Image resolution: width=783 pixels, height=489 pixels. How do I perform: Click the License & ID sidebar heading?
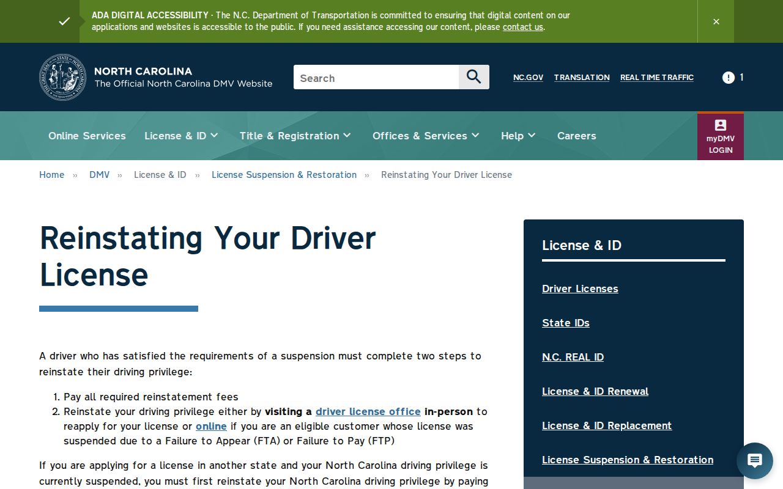click(x=582, y=245)
